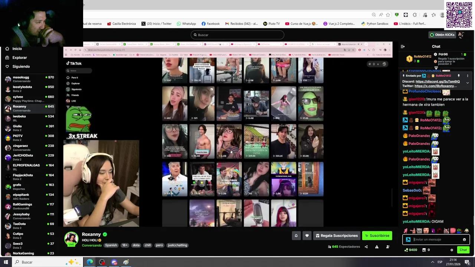Open Siguiendo in the sidebar
Screen dimensions: 475x267
[x=21, y=66]
